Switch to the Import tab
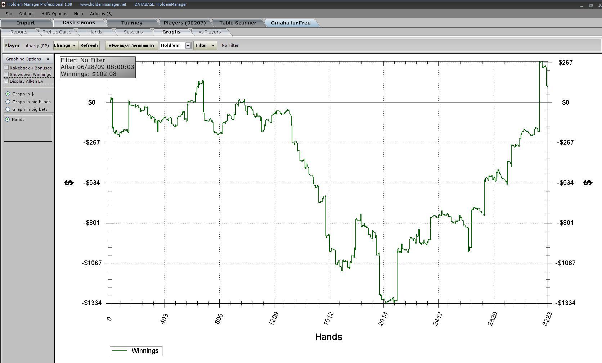 [26, 23]
